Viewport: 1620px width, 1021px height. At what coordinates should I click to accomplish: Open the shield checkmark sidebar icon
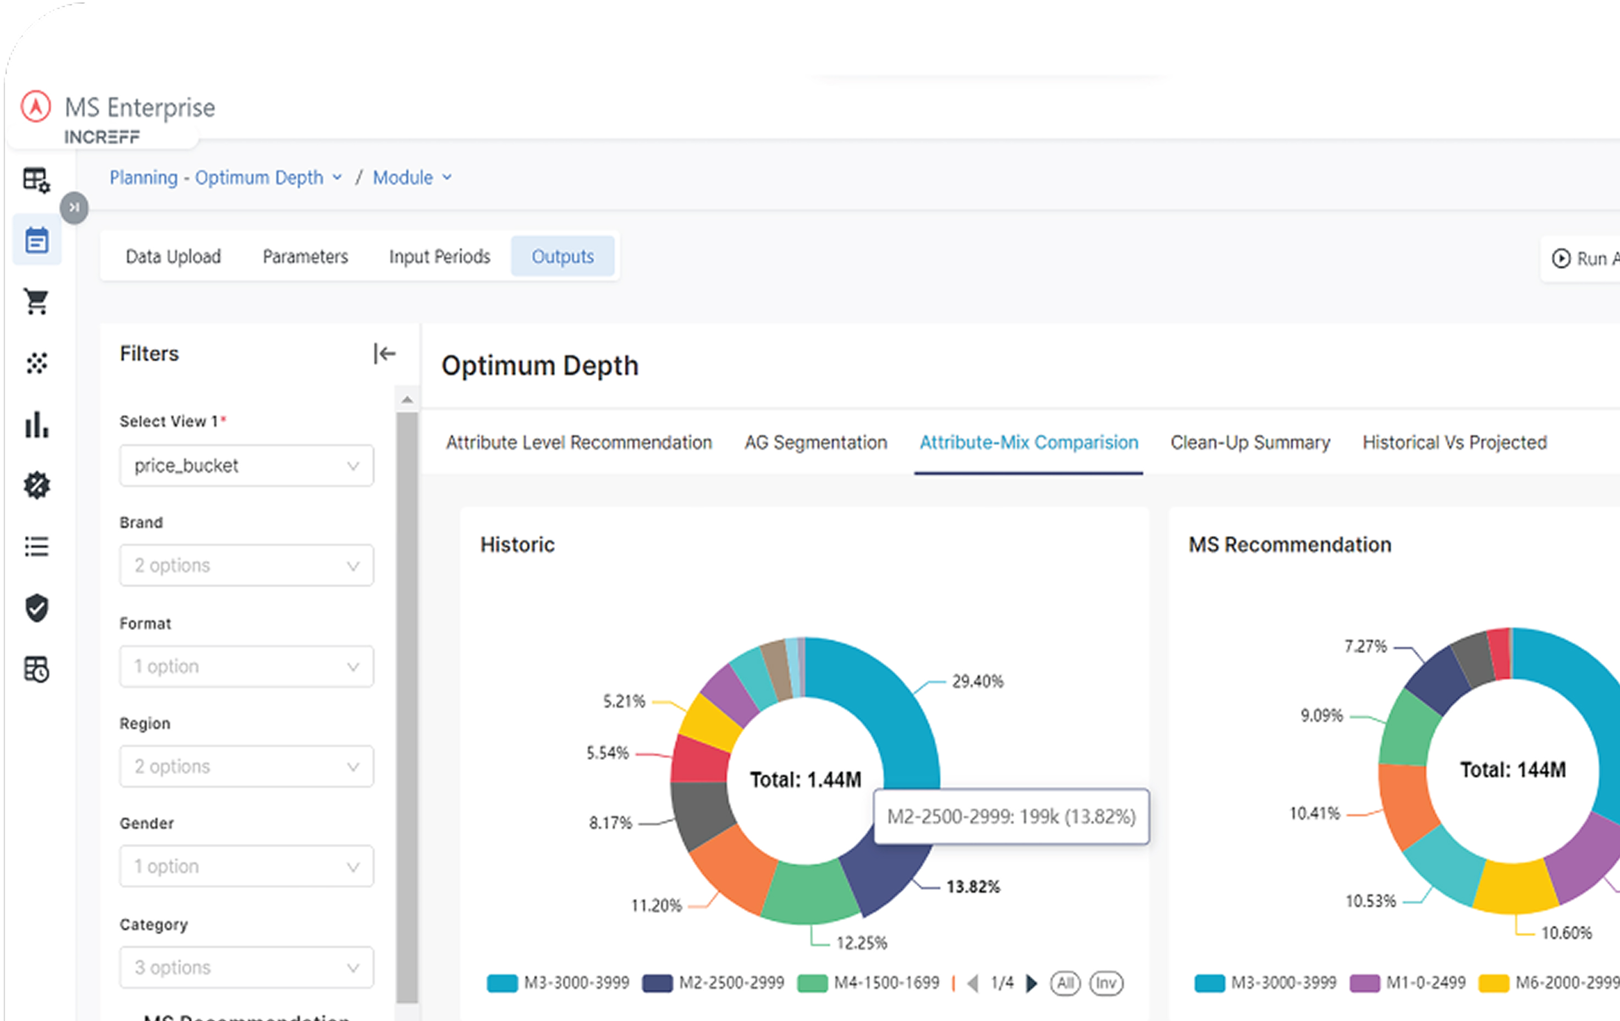pos(36,608)
